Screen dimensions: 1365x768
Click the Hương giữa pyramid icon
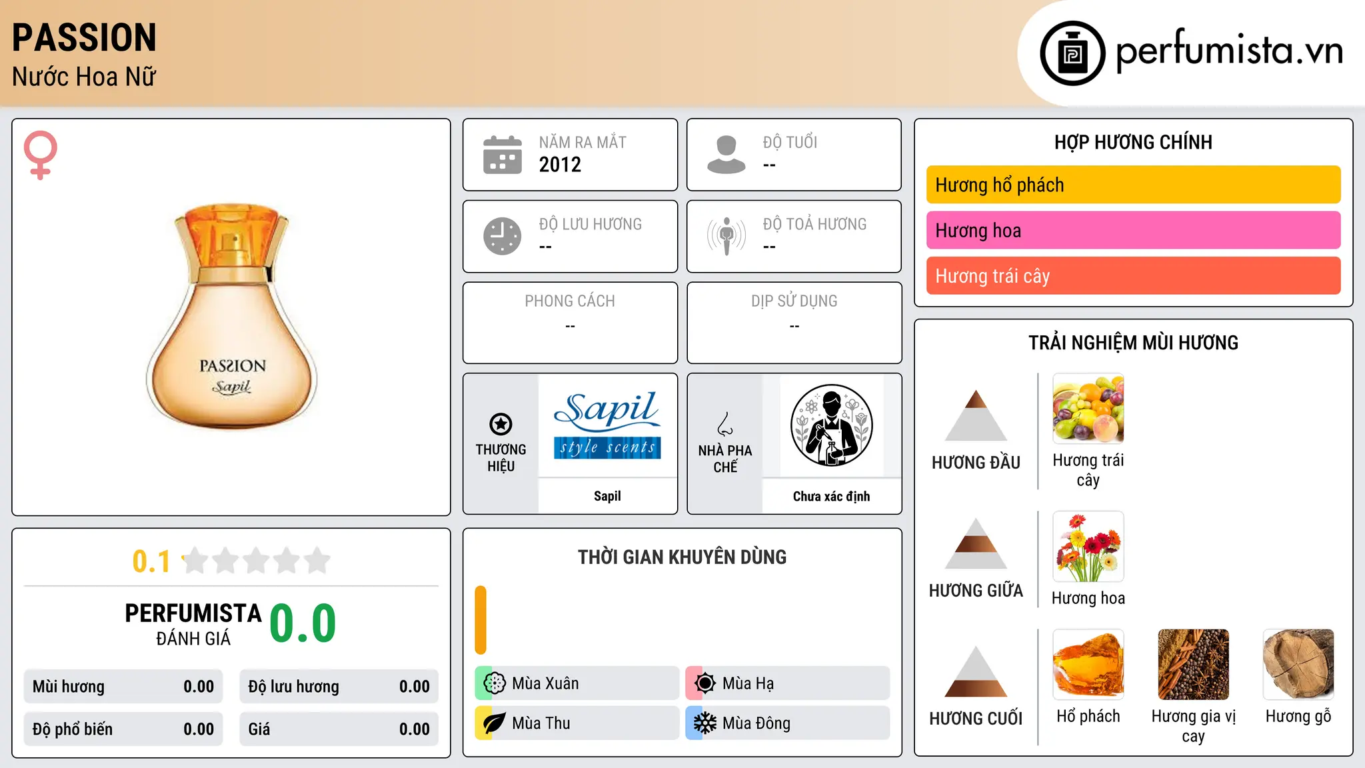[976, 543]
